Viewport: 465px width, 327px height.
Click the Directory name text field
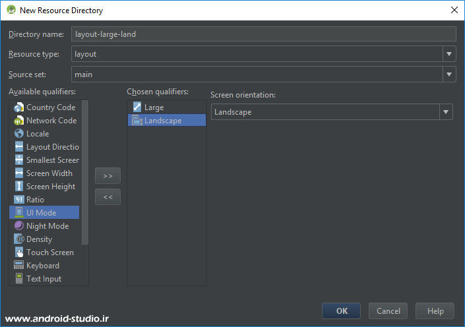pos(263,34)
